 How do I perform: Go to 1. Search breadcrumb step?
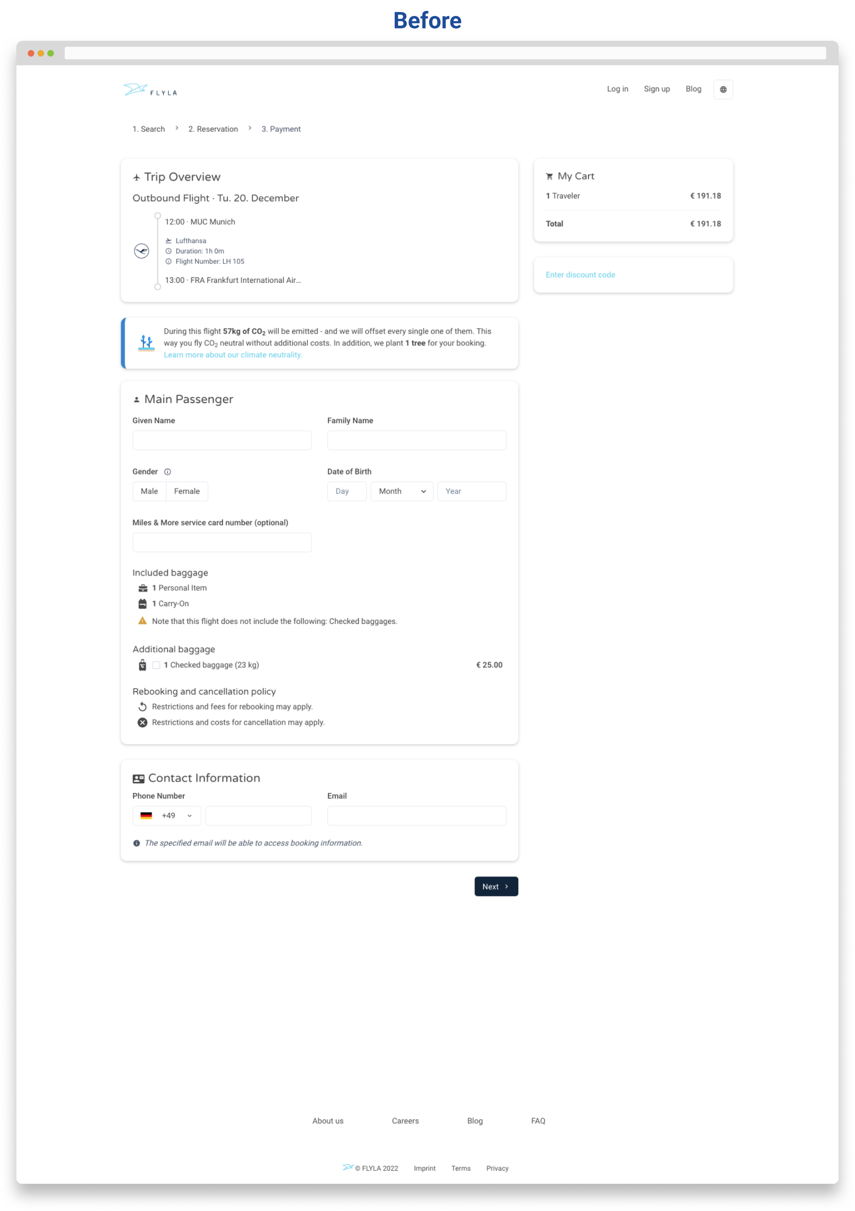click(x=149, y=129)
